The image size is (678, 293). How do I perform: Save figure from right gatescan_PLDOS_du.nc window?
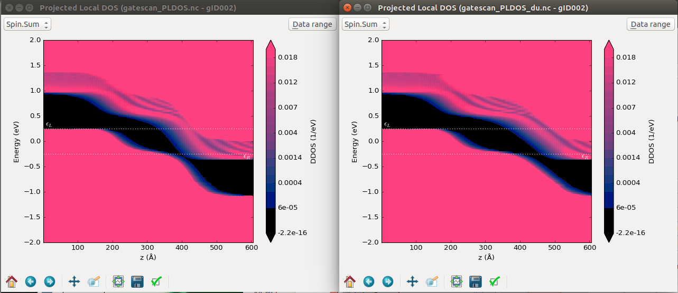coord(476,281)
